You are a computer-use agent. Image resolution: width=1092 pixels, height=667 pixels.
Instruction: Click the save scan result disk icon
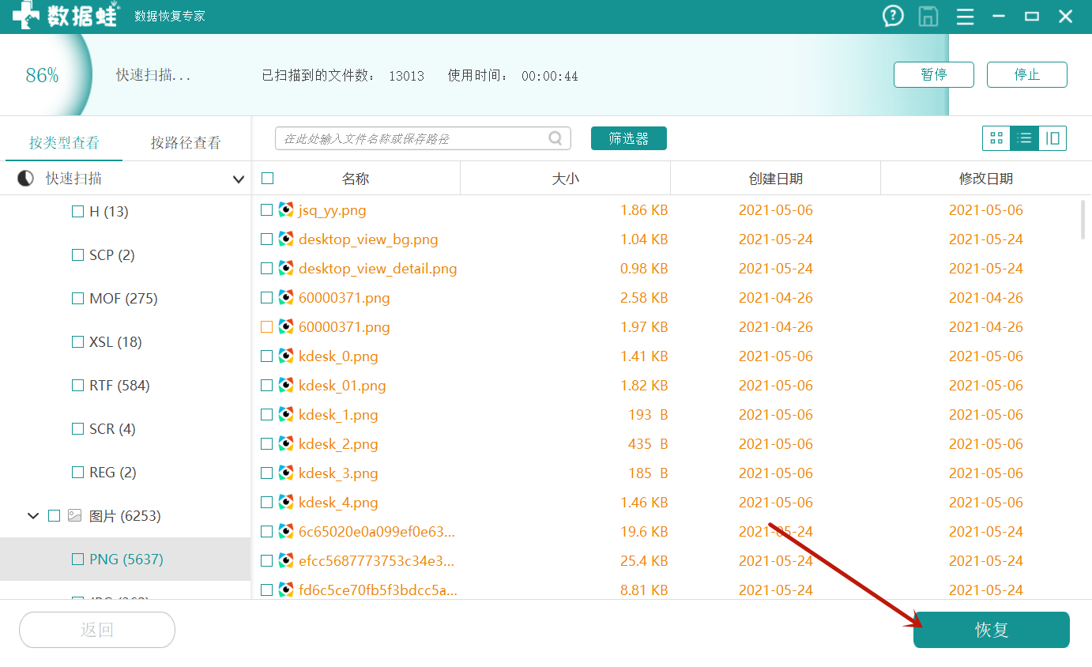click(x=928, y=17)
